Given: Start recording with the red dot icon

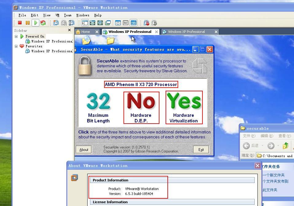Looking at the screenshot, I should pos(147,23).
